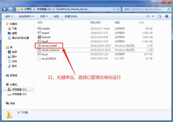Open 家庭组 in the navigation pane
Screen dimensions: 173x122
point(14,75)
